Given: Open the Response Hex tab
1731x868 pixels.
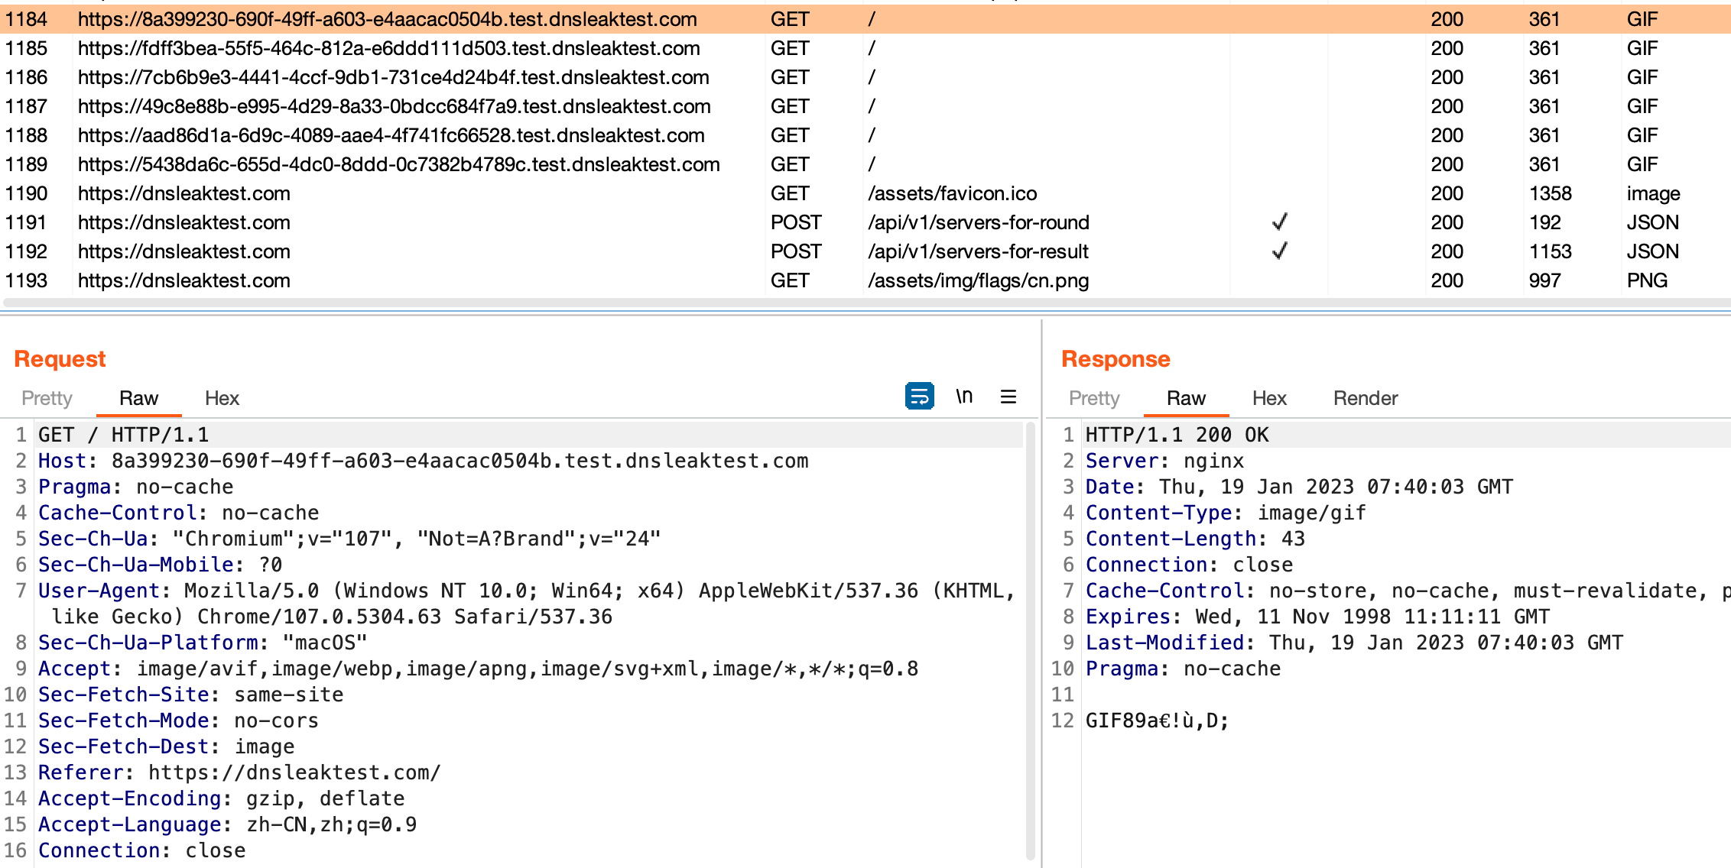Looking at the screenshot, I should 1269,398.
